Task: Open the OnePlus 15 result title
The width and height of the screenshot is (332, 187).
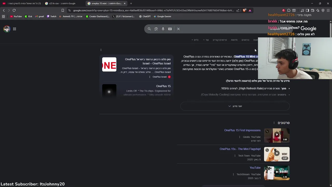Action: pos(163,86)
